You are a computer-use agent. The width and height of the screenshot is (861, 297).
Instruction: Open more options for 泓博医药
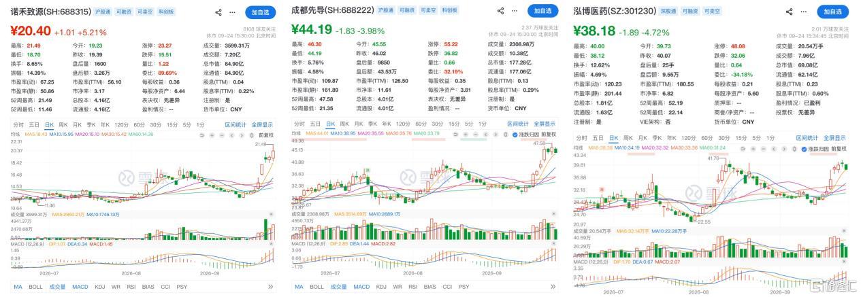point(804,12)
